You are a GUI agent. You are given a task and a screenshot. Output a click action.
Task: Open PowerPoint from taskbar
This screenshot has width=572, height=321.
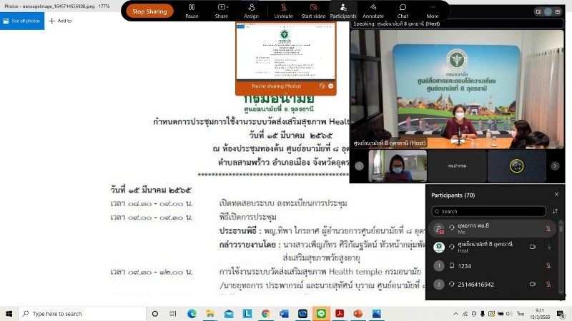[x=358, y=313]
